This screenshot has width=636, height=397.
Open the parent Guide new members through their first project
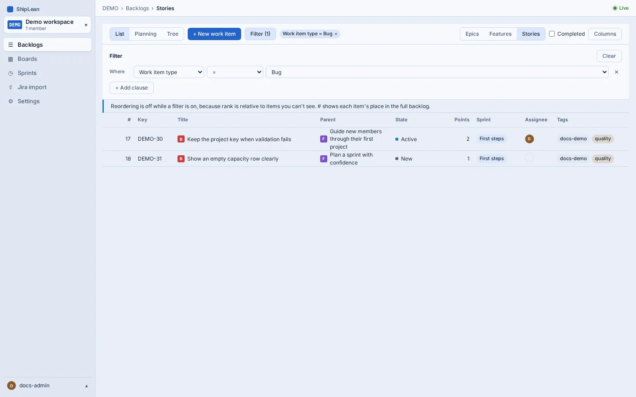point(356,139)
